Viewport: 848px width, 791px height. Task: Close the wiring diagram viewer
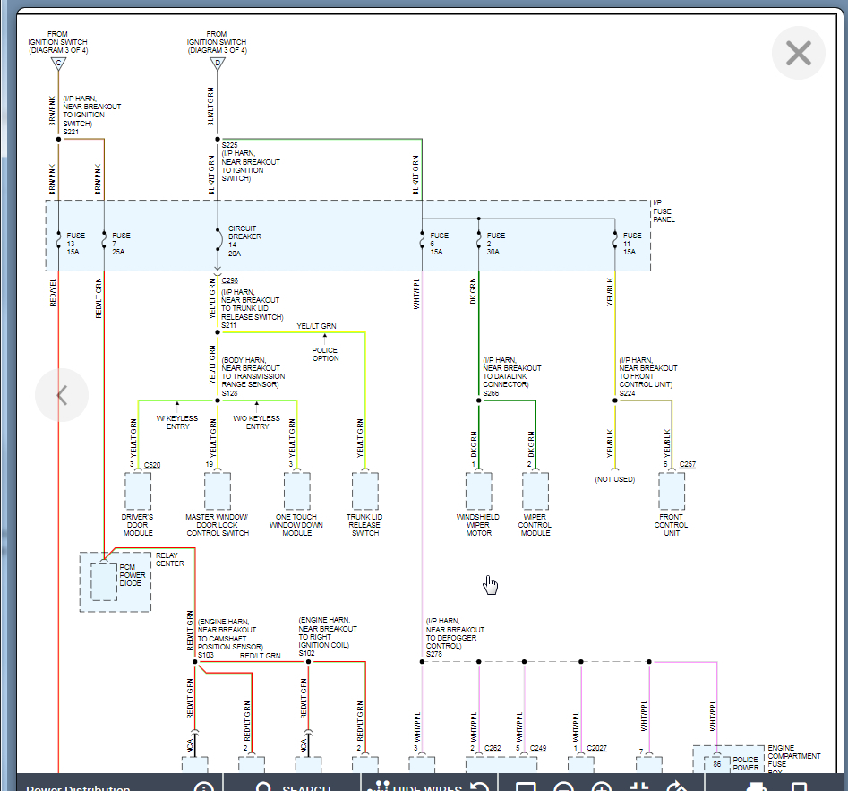click(798, 54)
